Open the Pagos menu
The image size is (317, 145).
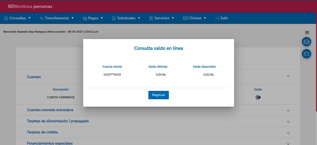pyautogui.click(x=93, y=18)
